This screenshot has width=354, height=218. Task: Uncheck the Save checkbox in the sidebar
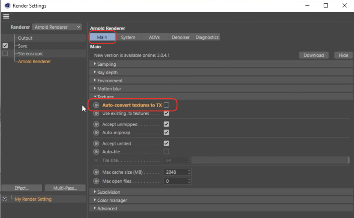tap(5, 46)
